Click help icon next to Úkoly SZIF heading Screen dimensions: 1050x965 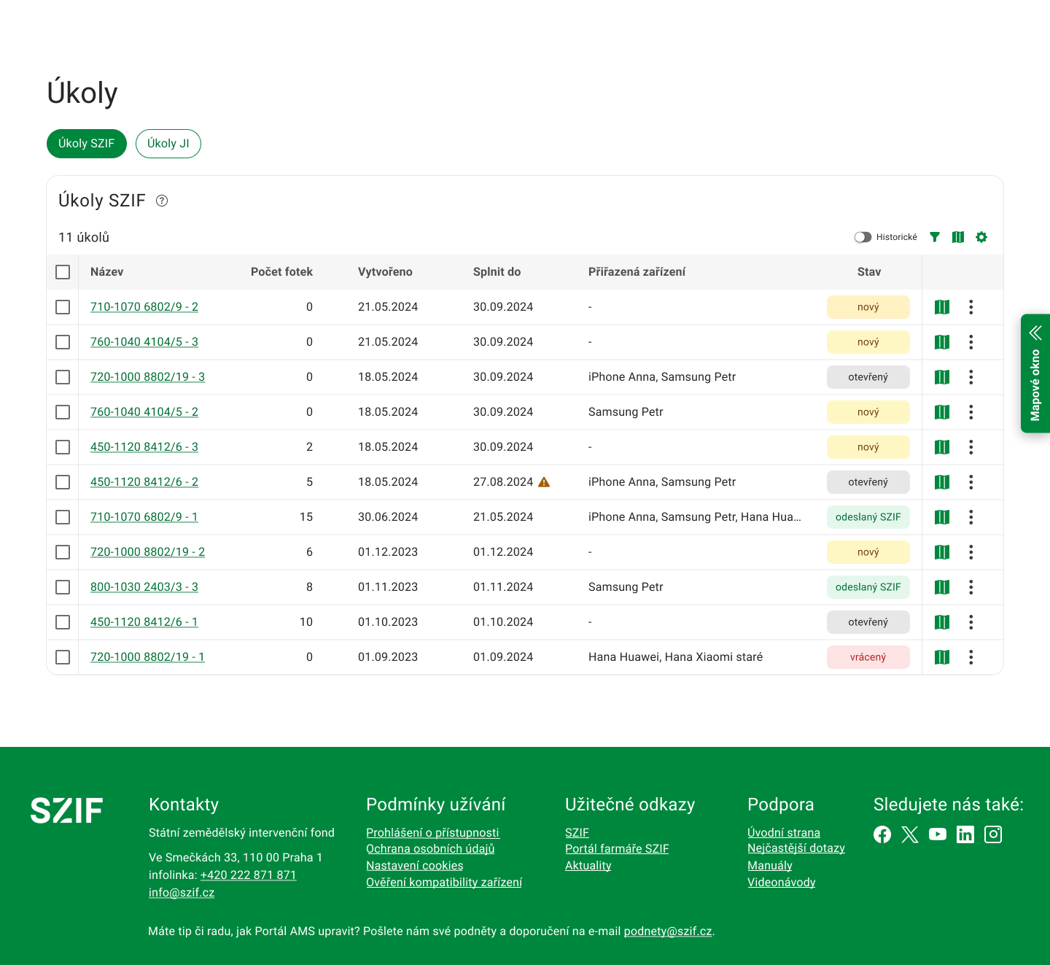[162, 201]
